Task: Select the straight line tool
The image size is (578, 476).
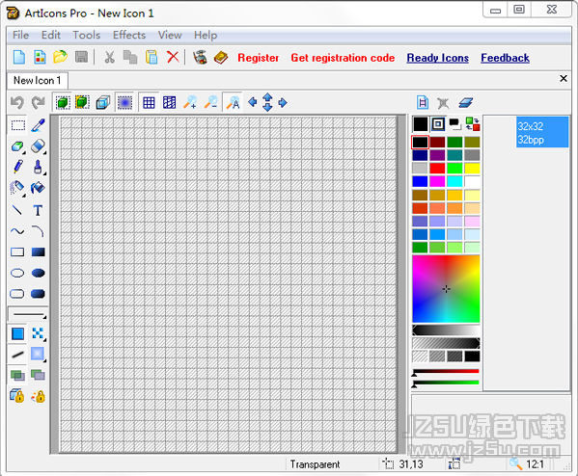Action: (x=17, y=210)
